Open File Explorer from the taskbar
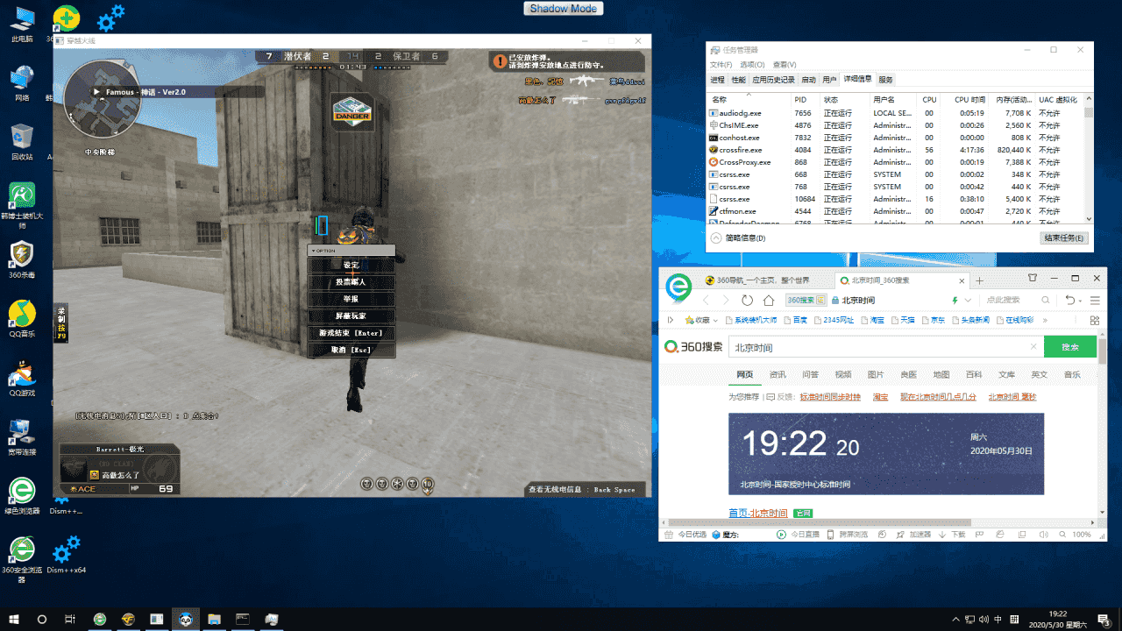Viewport: 1122px width, 631px height. (x=213, y=620)
